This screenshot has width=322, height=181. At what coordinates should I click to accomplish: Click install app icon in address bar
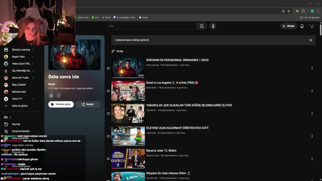tap(283, 11)
